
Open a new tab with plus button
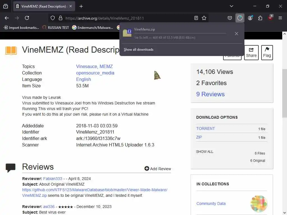click(81, 6)
